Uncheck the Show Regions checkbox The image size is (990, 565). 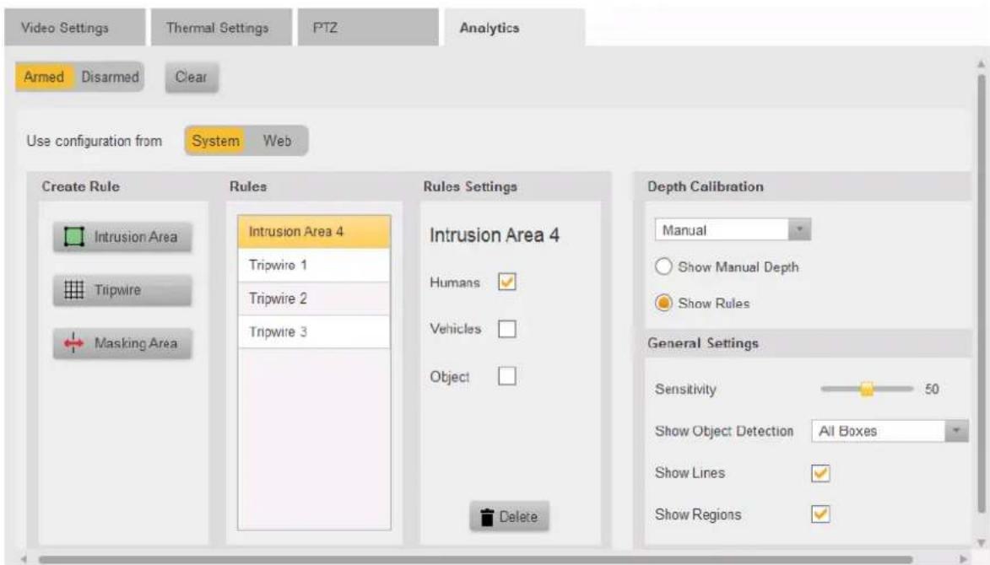820,514
